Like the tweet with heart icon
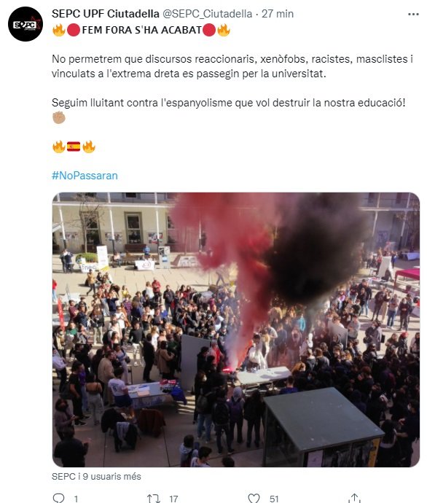 pos(254,498)
